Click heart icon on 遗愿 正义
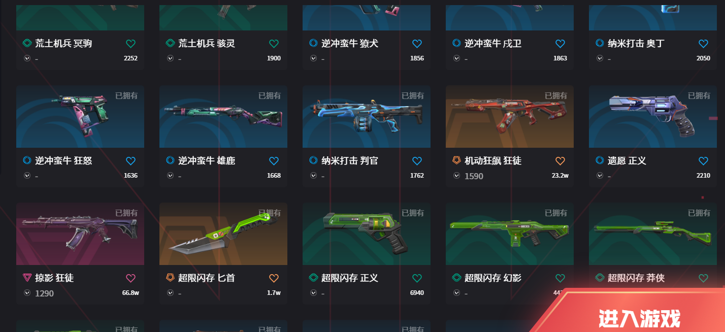This screenshot has width=725, height=332. pos(703,161)
